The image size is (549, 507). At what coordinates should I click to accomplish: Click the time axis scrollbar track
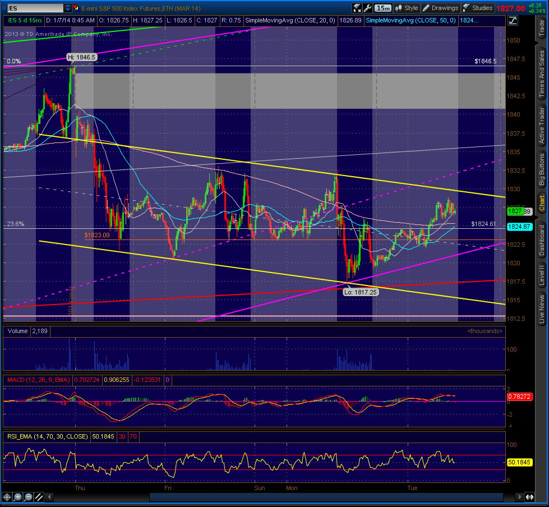pyautogui.click(x=284, y=497)
